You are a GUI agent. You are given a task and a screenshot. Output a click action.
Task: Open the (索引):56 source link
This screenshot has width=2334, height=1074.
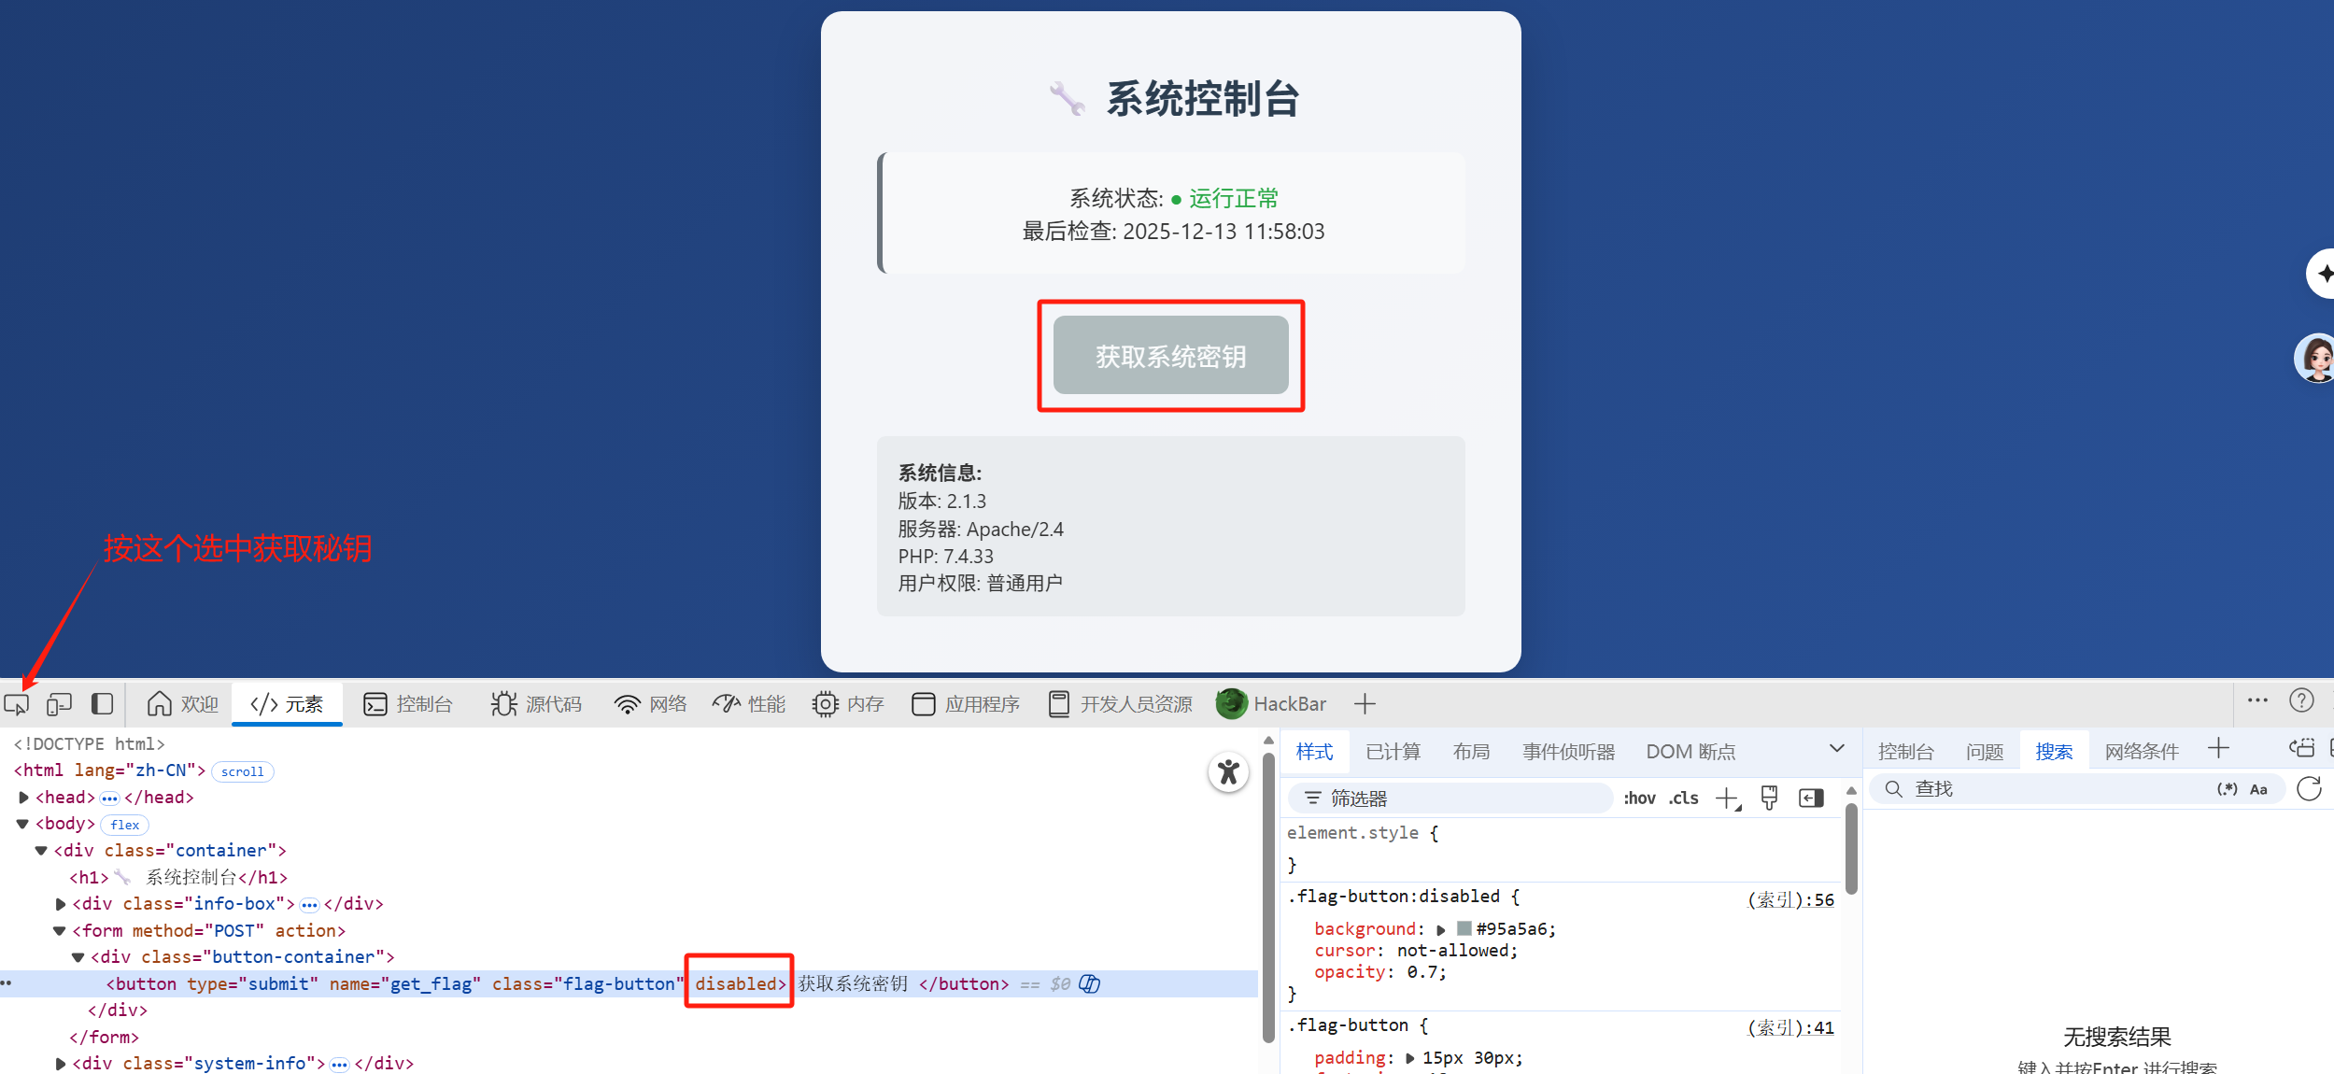(1790, 900)
